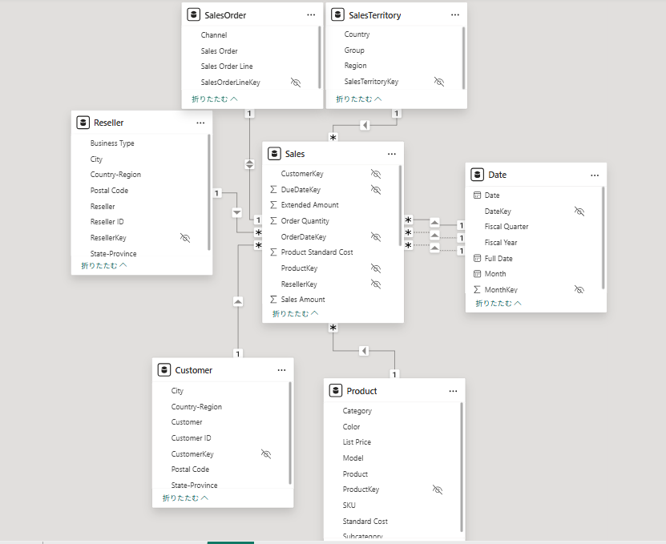Select the List Price field in the Product table
Viewport: 666px width, 544px height.
coord(357,442)
